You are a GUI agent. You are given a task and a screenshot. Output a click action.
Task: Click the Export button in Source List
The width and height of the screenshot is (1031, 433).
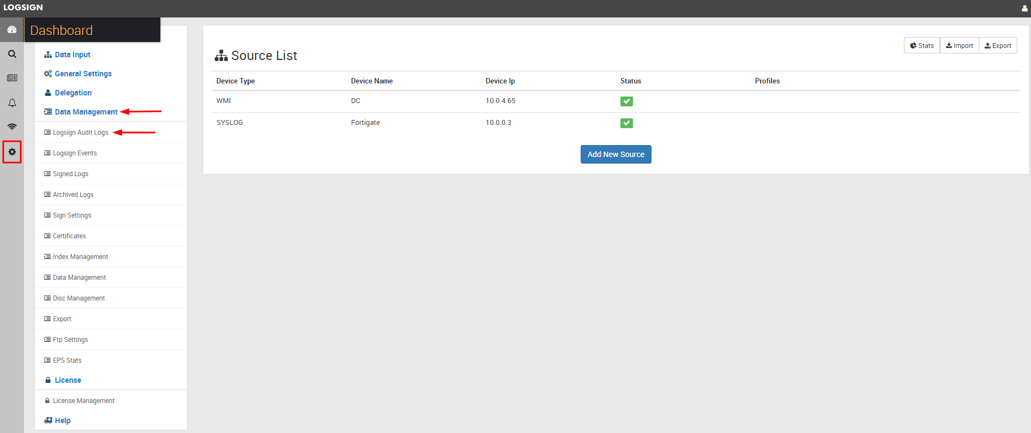pos(998,45)
